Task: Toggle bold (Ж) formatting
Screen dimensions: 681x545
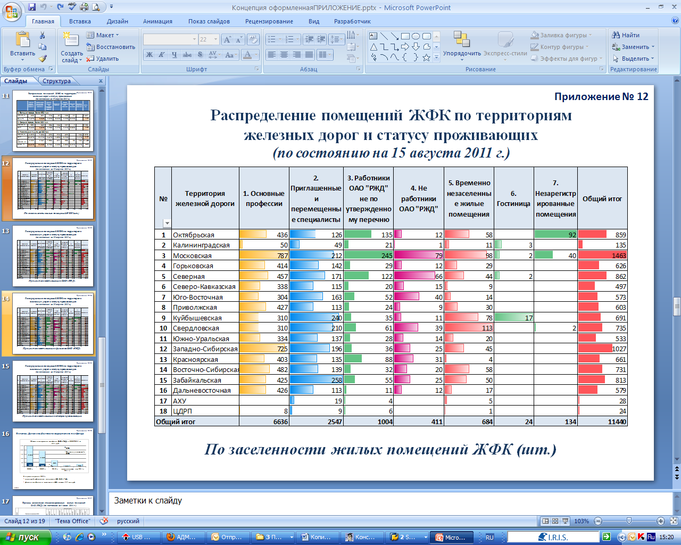Action: [150, 54]
